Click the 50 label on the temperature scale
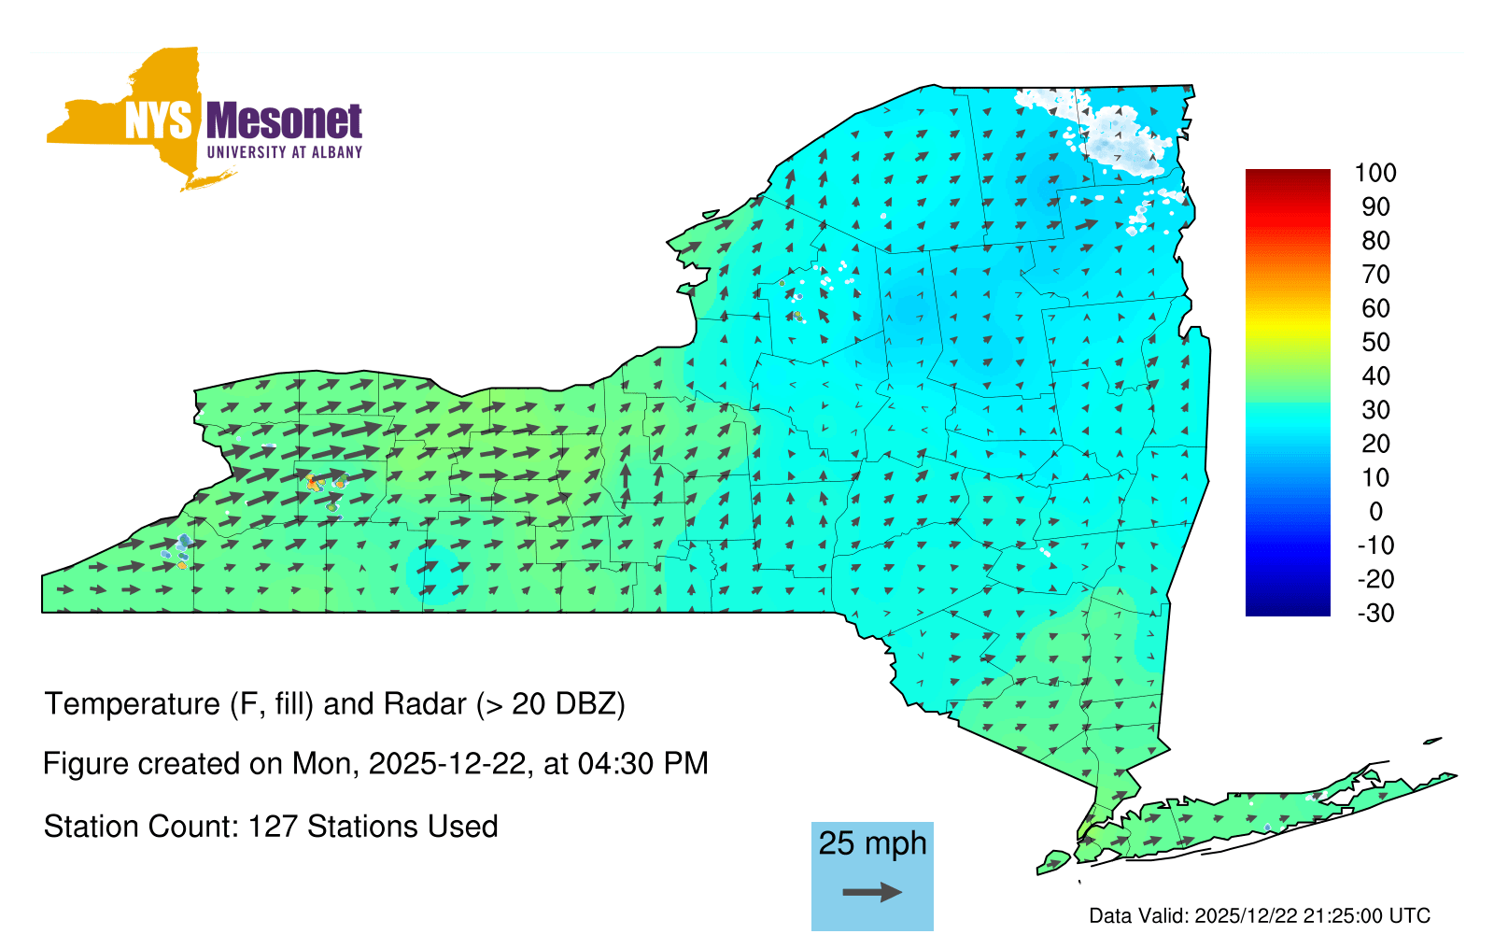Image resolution: width=1494 pixels, height=934 pixels. tap(1374, 342)
